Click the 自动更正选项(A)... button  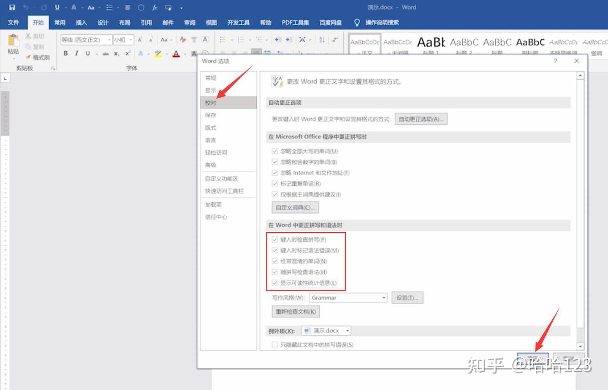[x=421, y=119]
